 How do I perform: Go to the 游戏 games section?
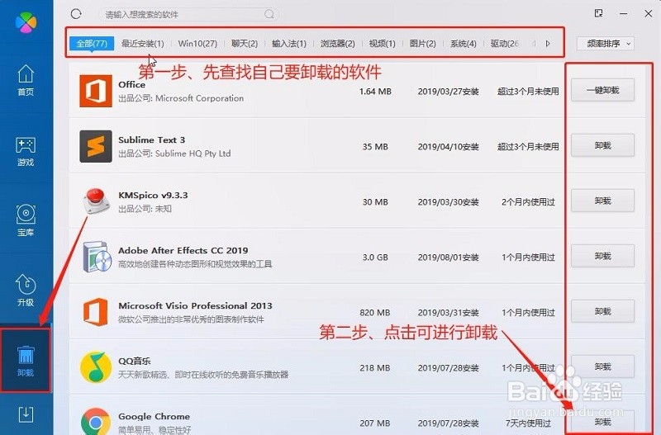click(26, 151)
